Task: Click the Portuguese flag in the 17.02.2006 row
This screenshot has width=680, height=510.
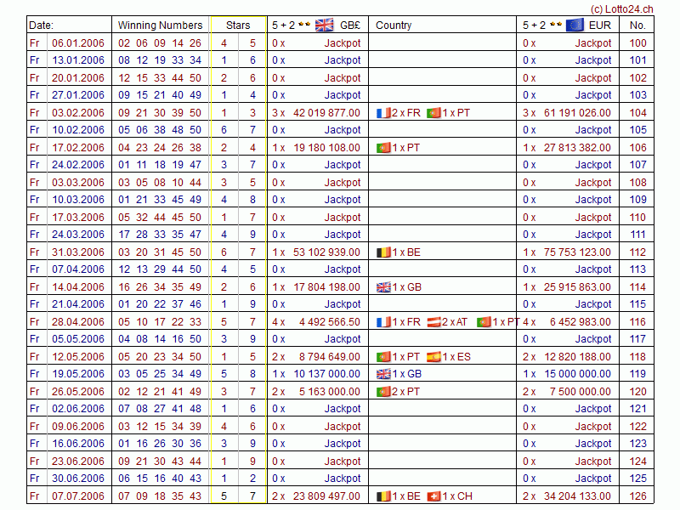Action: [x=382, y=148]
